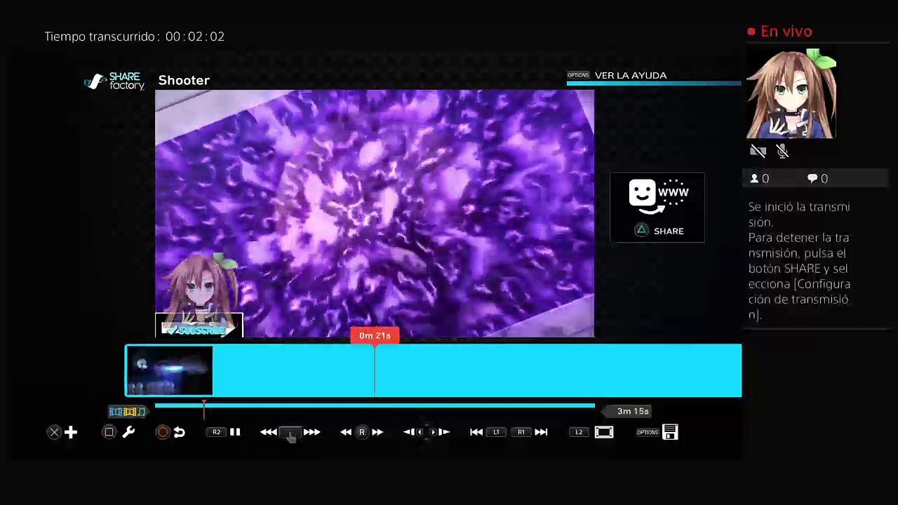
Task: Step one frame back
Action: (x=408, y=432)
